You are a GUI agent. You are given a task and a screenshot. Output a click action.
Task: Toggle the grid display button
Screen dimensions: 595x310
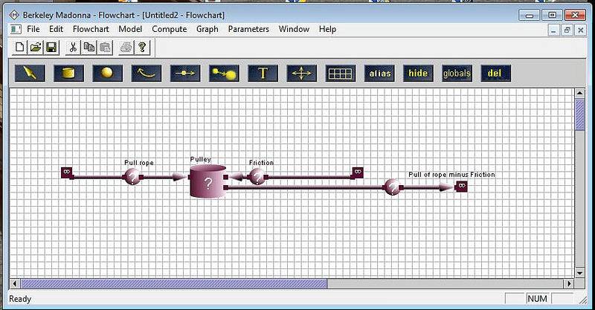point(341,73)
